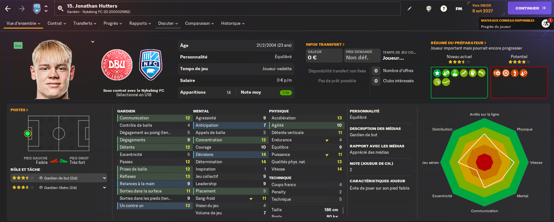Click the back navigation arrow
The height and width of the screenshot is (222, 554).
pyautogui.click(x=8, y=9)
